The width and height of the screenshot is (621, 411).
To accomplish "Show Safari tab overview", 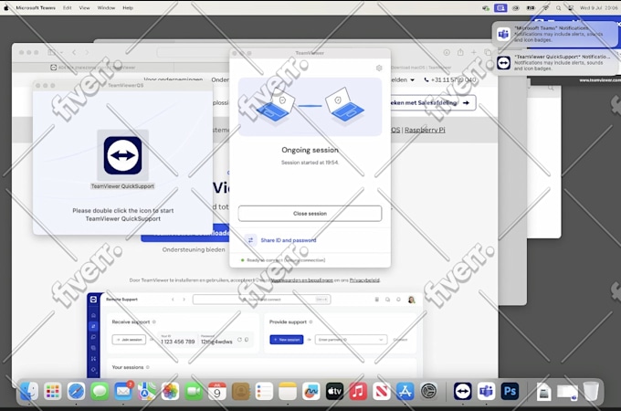I will point(488,52).
